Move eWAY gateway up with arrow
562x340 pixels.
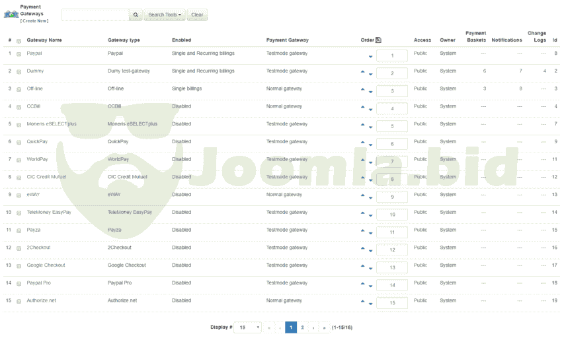tap(363, 195)
